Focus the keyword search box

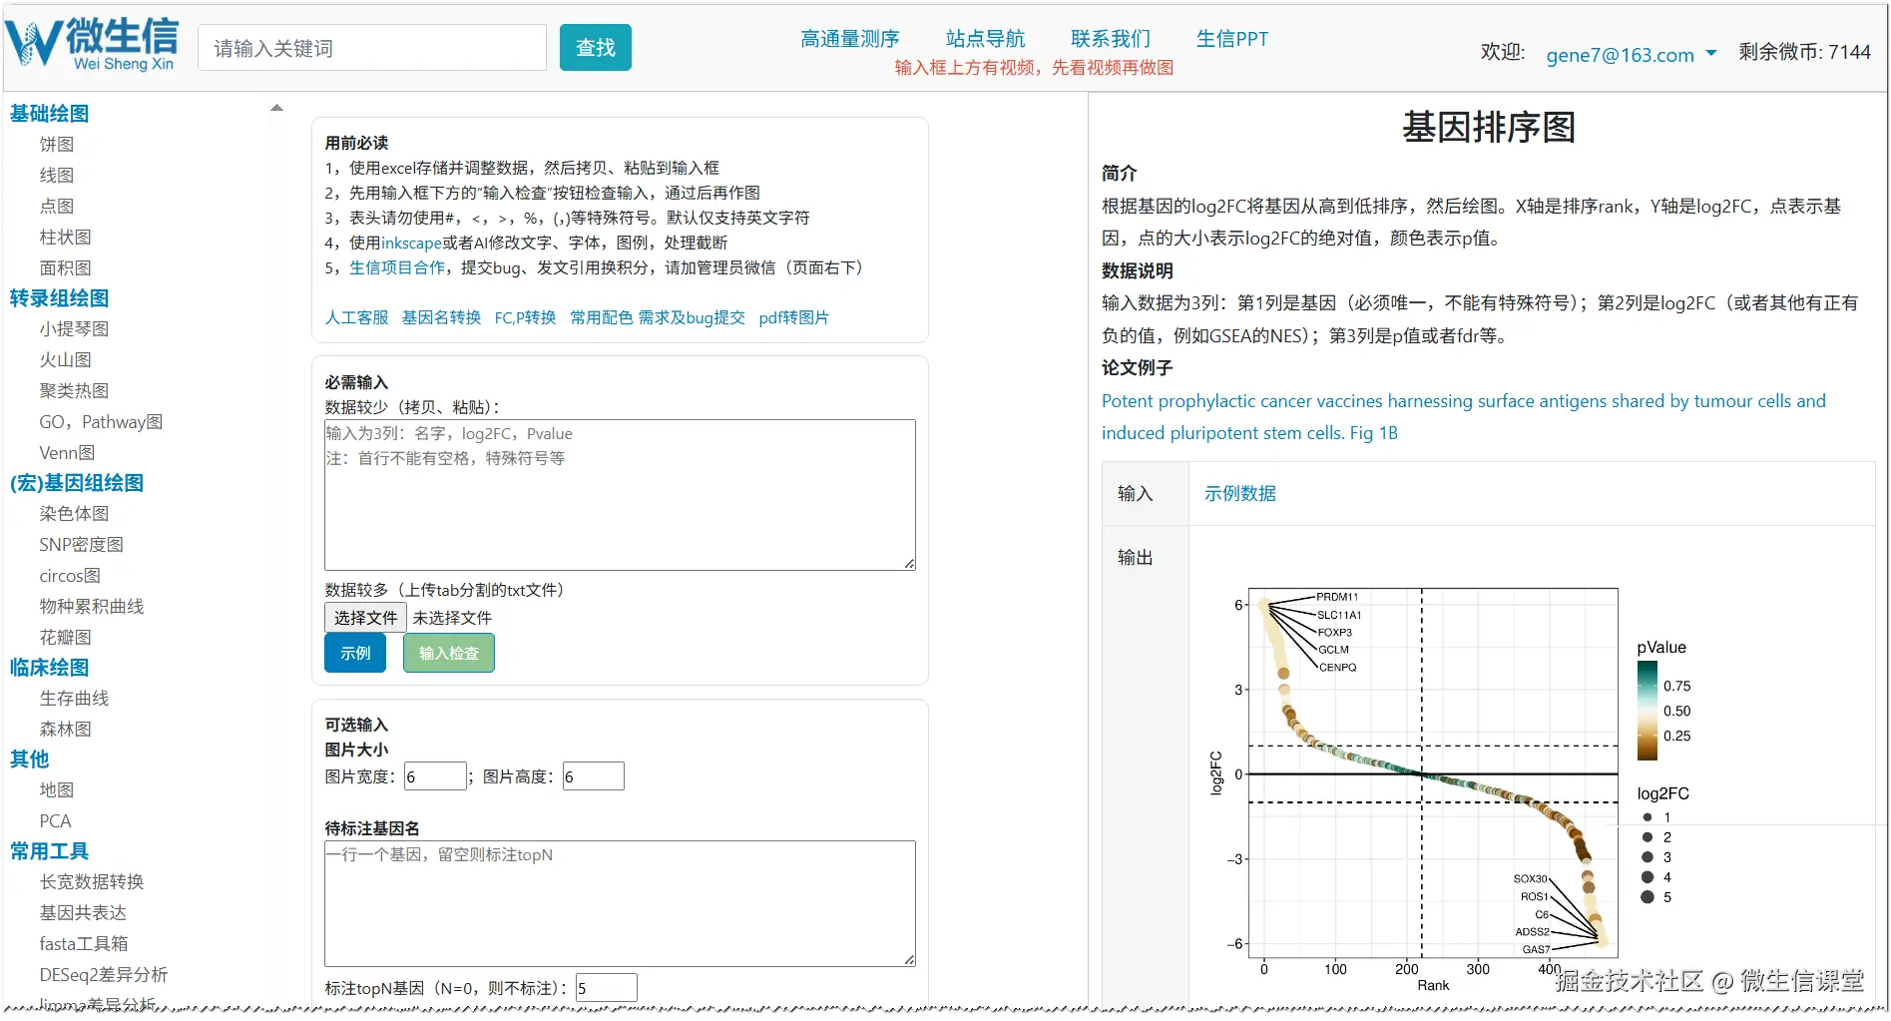(x=372, y=48)
